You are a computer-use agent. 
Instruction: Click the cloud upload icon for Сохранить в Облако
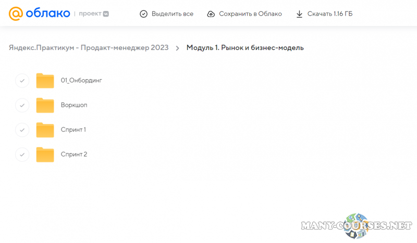(x=211, y=14)
